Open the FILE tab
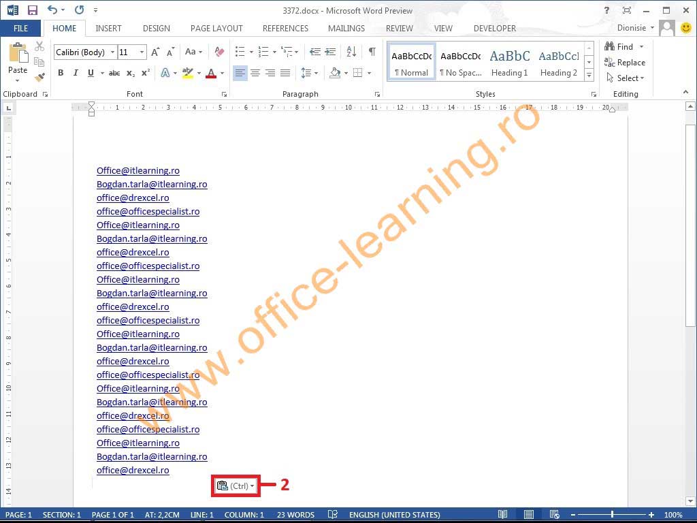The image size is (697, 523). click(x=20, y=29)
